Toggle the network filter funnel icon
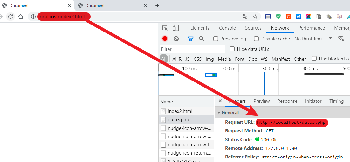Image resolution: width=350 pixels, height=162 pixels. 190,39
